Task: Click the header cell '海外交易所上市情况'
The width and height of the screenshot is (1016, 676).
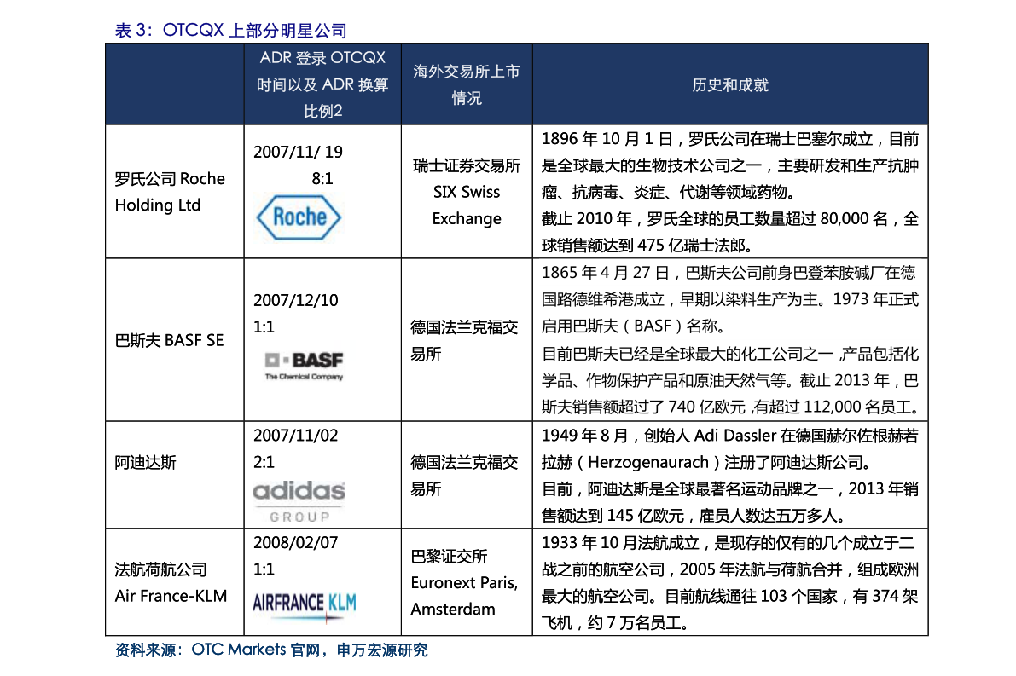Action: 467,84
